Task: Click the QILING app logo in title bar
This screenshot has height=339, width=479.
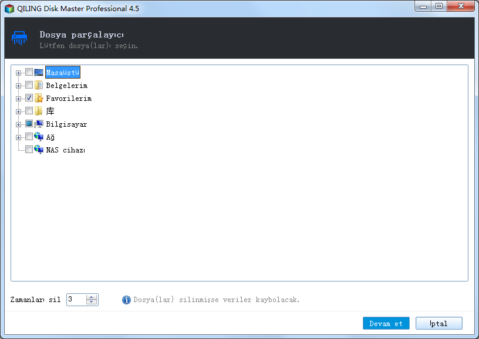Action: pos(9,9)
